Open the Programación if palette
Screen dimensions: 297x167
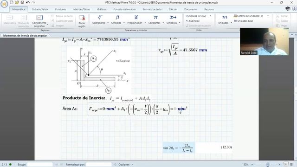tap(135, 19)
